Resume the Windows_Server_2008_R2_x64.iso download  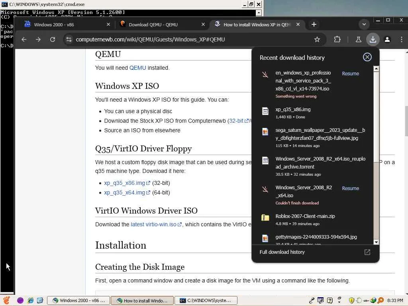351,188
